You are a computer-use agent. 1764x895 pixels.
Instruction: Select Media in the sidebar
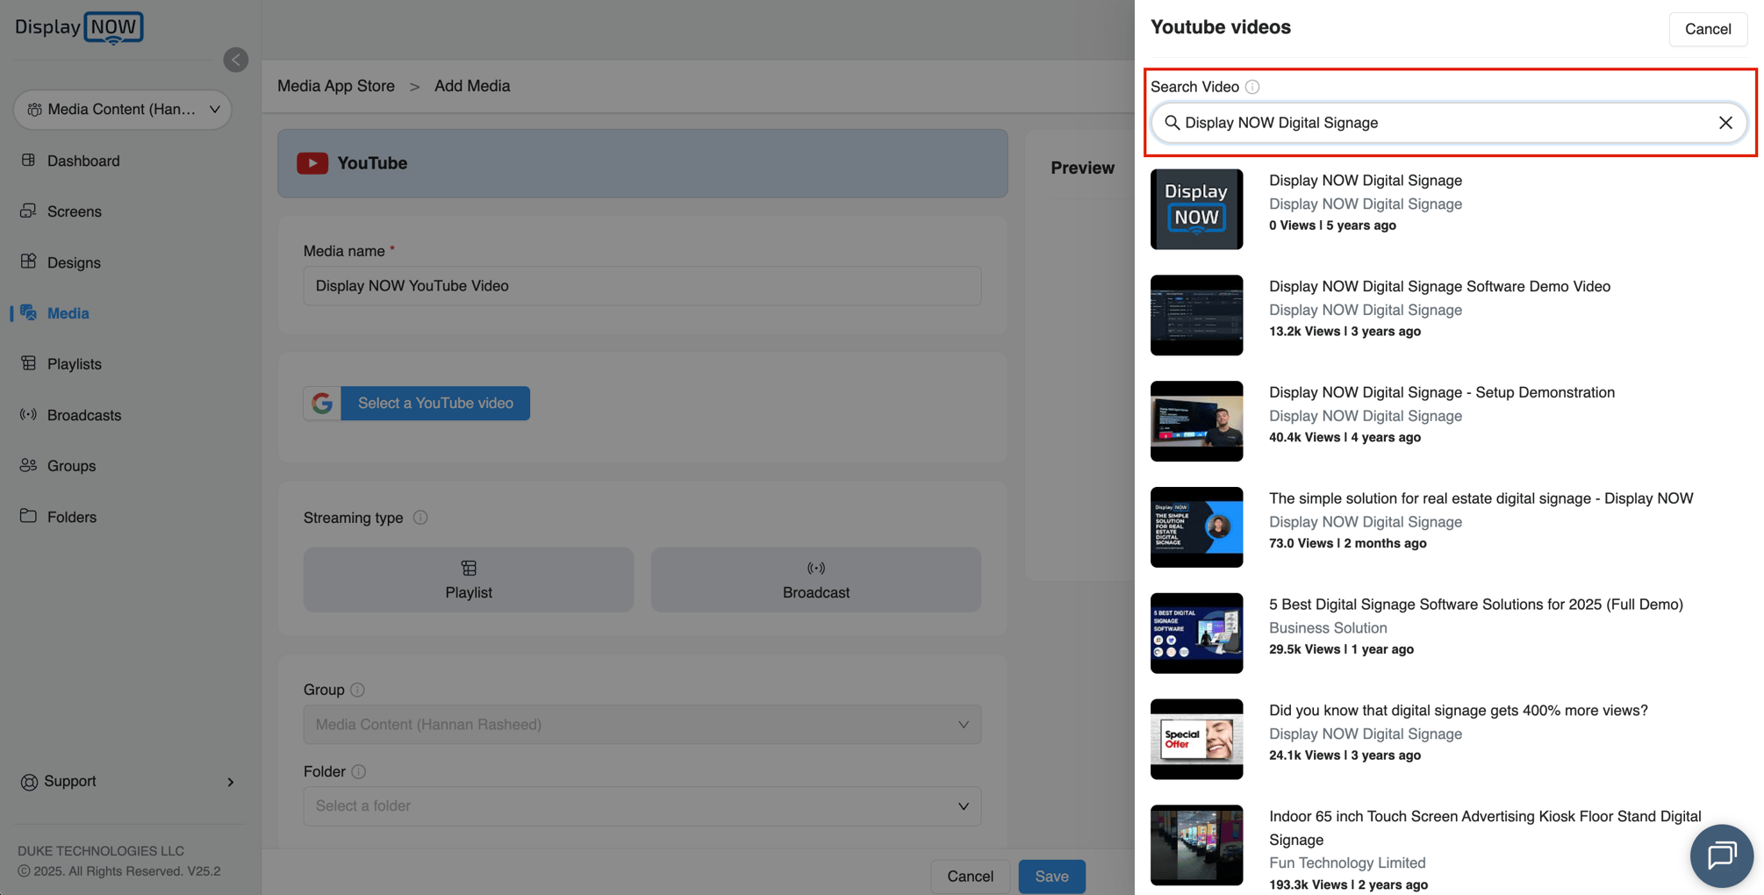[68, 313]
